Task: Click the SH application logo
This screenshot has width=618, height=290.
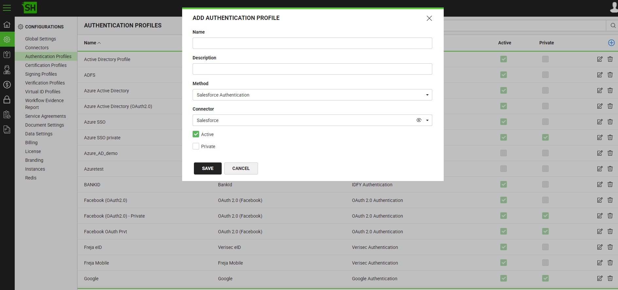Action: point(30,7)
